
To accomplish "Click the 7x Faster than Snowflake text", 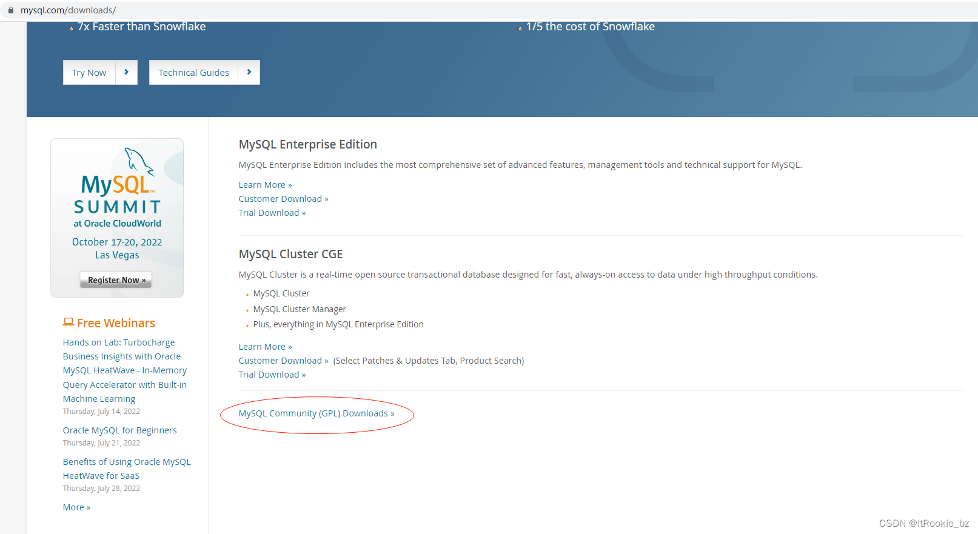I will [x=141, y=27].
